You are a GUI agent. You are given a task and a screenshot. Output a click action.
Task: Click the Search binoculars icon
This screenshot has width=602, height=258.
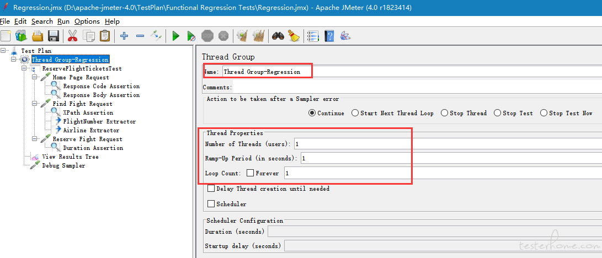(x=278, y=36)
